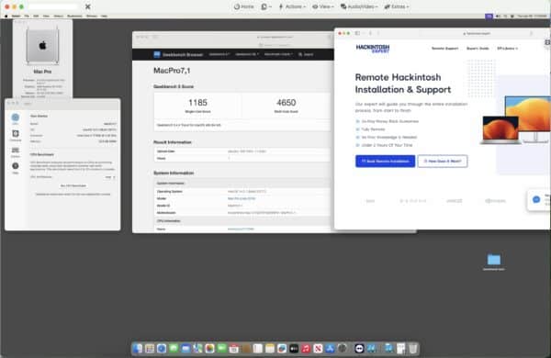Close the remote session tab with X
The width and height of the screenshot is (551, 358).
click(88, 6)
